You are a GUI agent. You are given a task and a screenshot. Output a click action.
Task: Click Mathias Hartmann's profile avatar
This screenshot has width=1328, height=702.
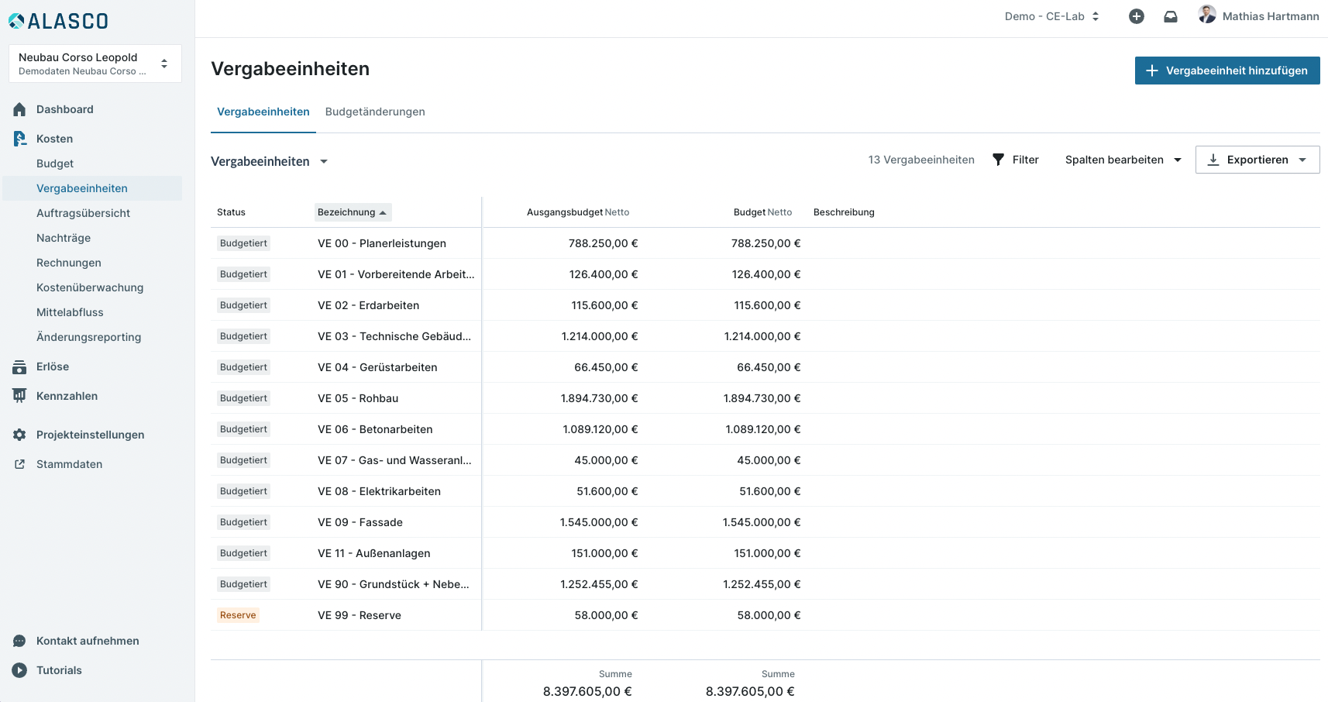(x=1206, y=15)
